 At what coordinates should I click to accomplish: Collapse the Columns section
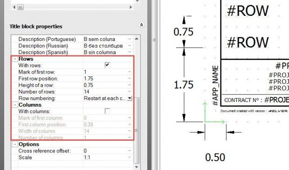15,105
